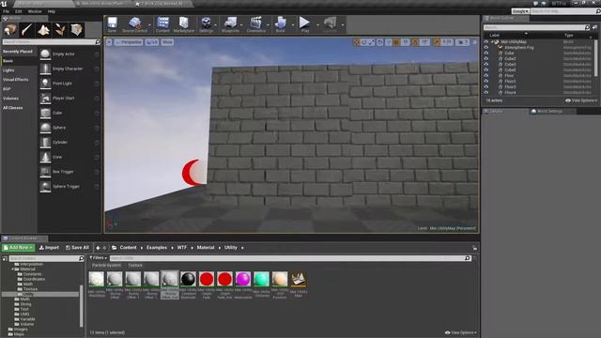Screen dimensions: 601x338
Task: Select the Landscape mode icon
Action: tap(43, 30)
